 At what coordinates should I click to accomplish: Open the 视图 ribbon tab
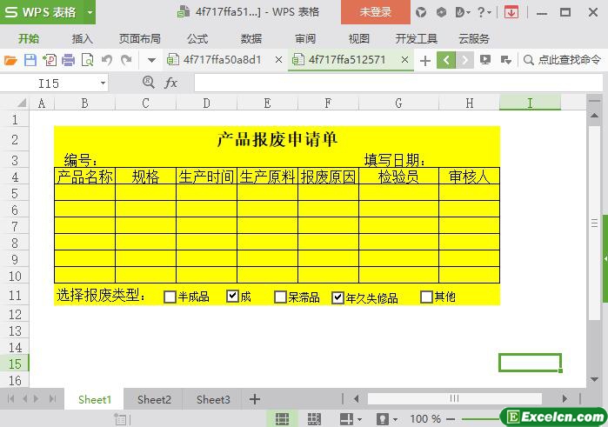[x=358, y=39]
